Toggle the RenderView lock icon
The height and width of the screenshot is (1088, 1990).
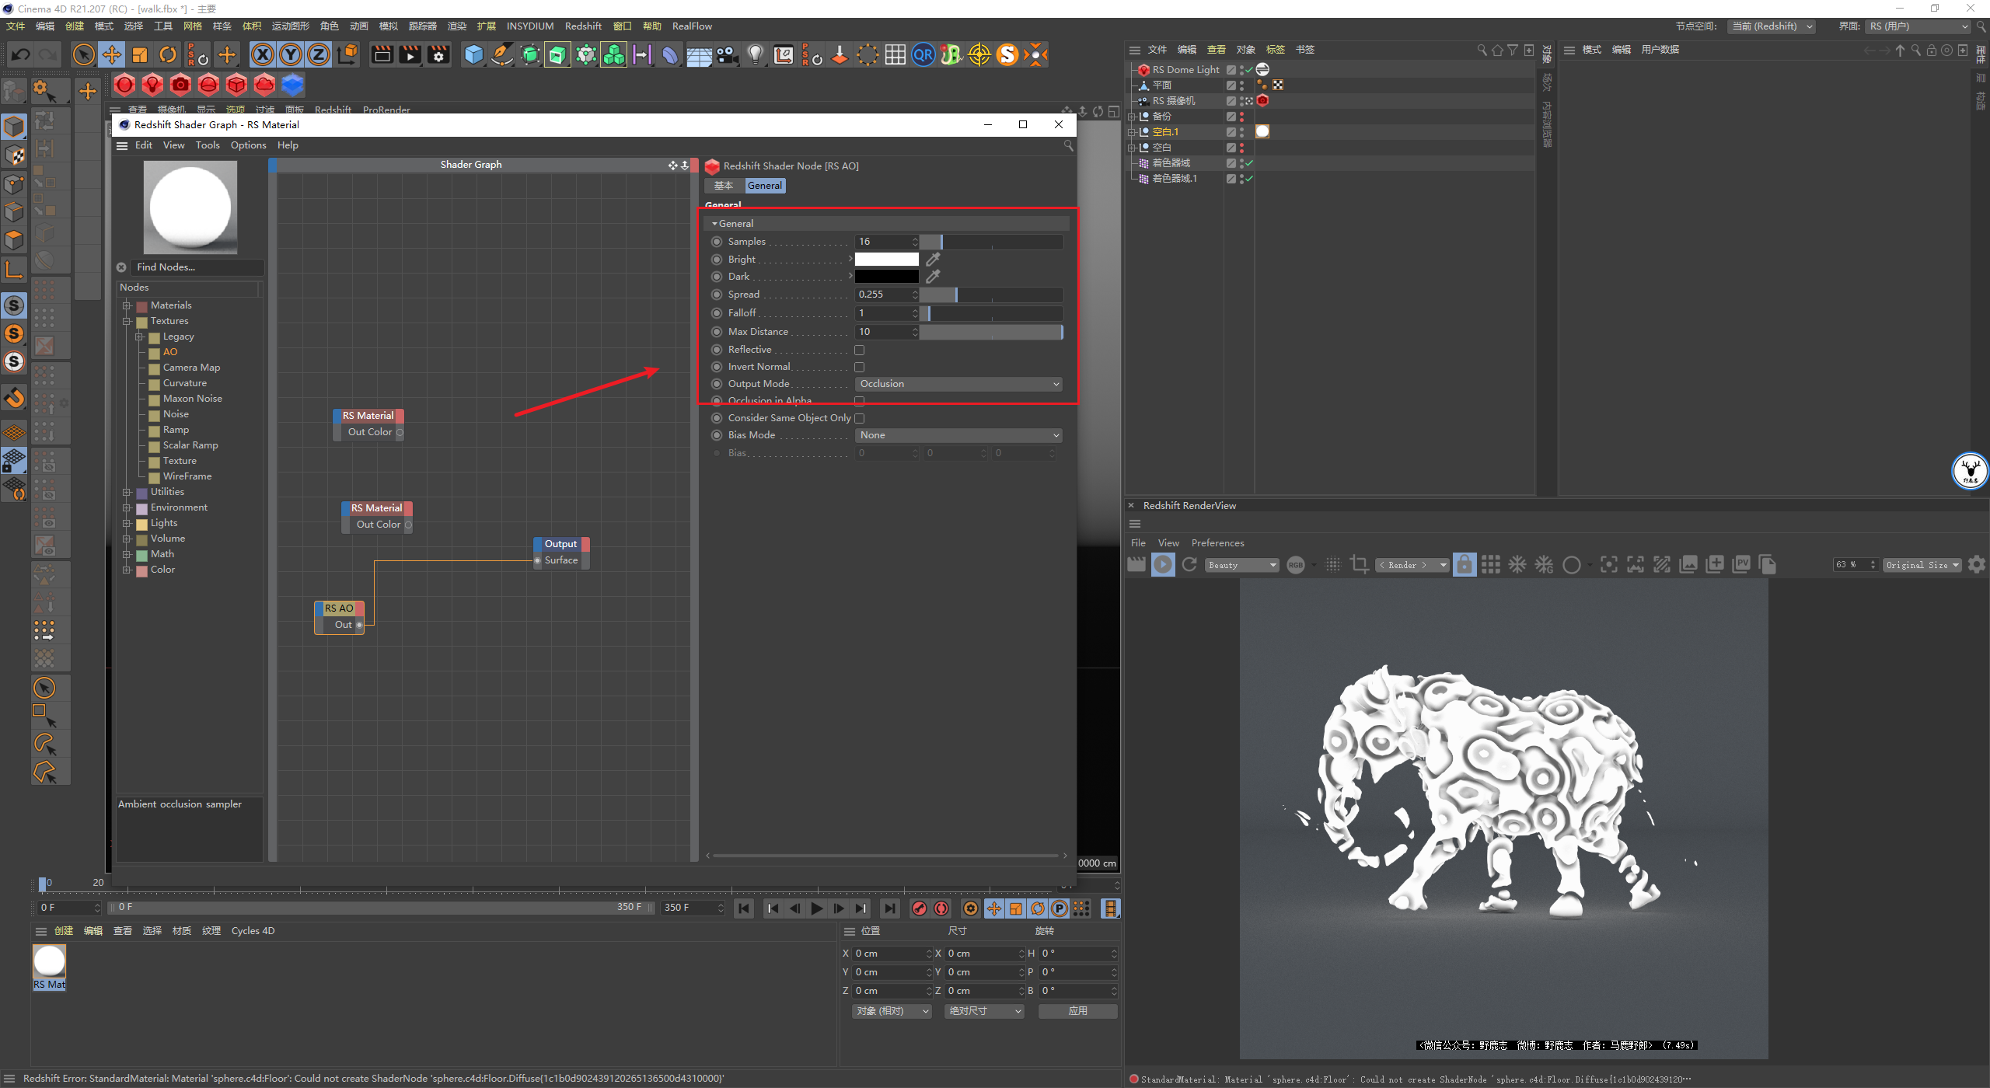(x=1464, y=565)
